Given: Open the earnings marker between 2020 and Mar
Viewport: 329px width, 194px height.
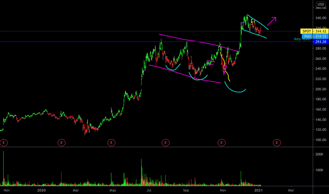Looking at the screenshot, I should [x=61, y=143].
